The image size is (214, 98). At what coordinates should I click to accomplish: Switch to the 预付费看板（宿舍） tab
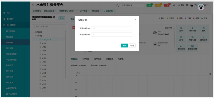67,11
